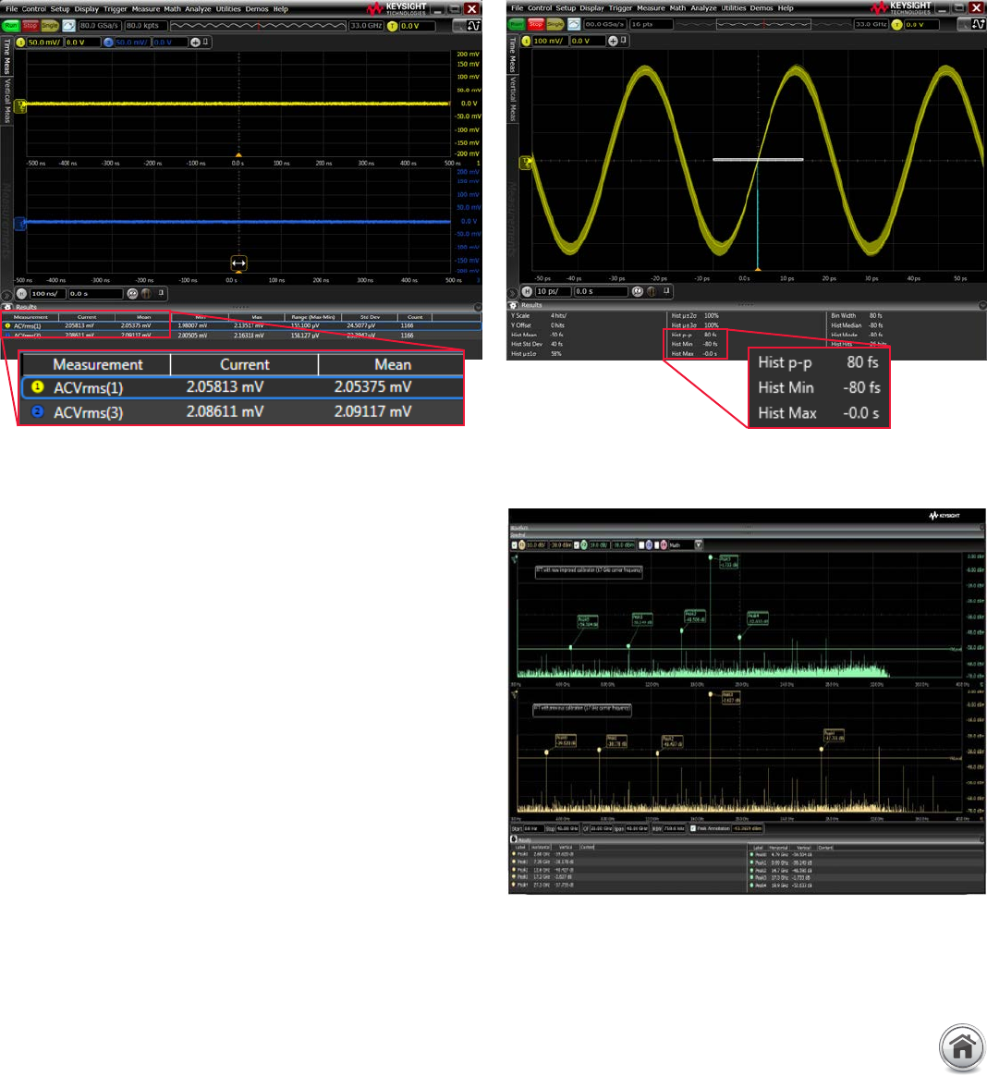The width and height of the screenshot is (987, 1076).
Task: Toggle channel 1 yellow button in left window
Action: tap(20, 43)
